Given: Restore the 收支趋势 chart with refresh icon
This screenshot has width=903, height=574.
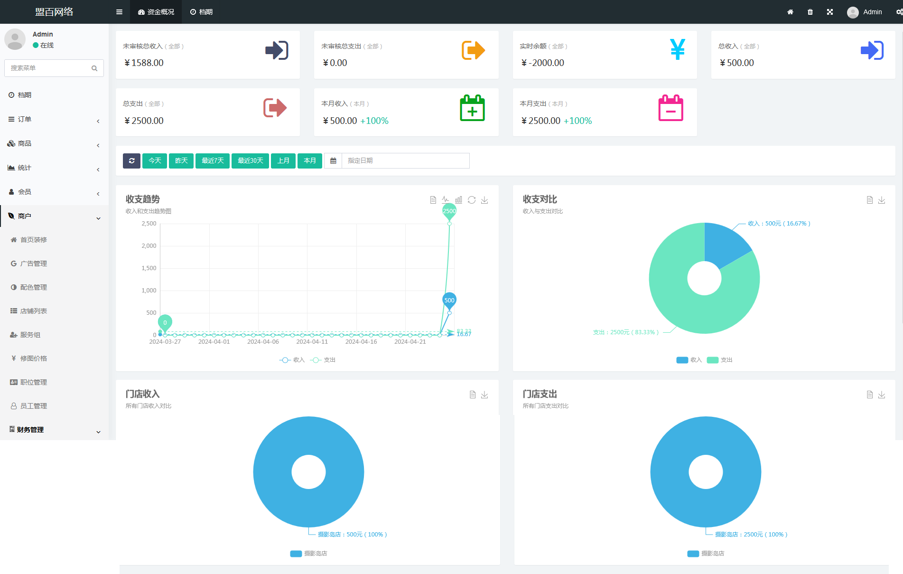Looking at the screenshot, I should (472, 200).
